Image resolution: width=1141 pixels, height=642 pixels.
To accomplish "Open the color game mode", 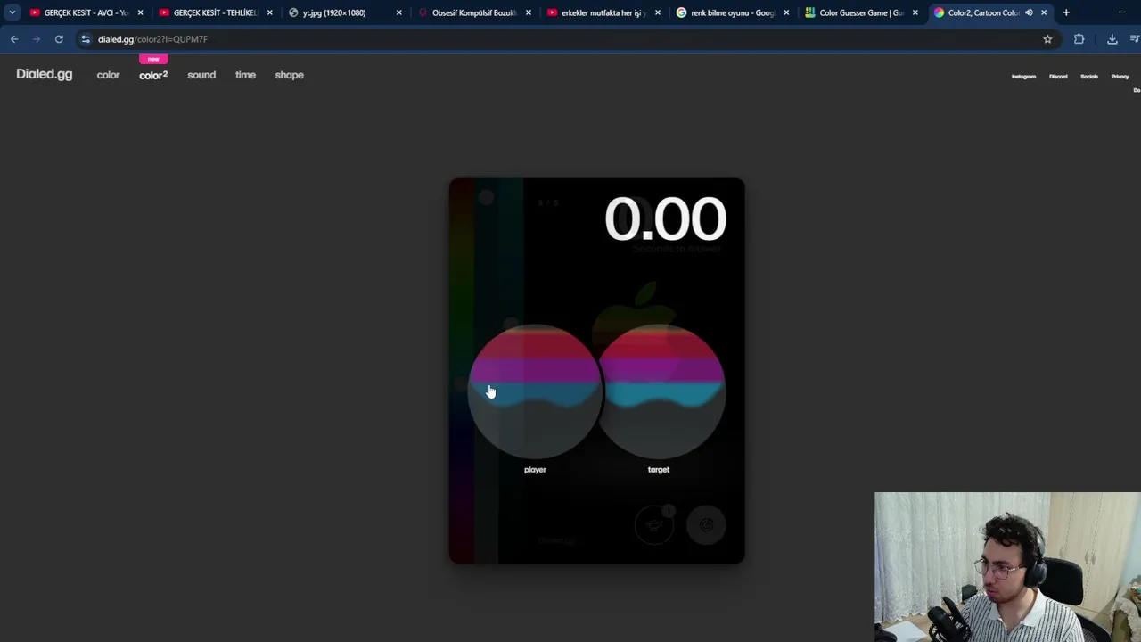I will coord(108,75).
